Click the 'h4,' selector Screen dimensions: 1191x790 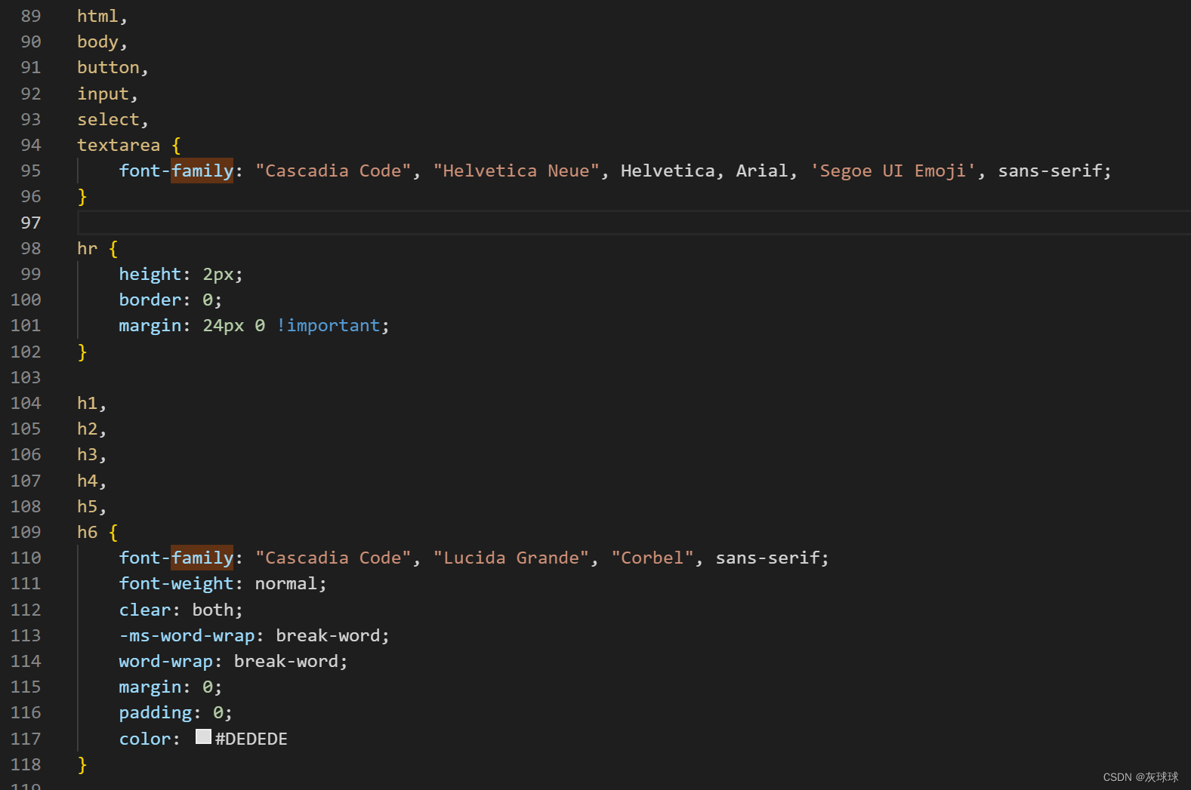point(91,481)
